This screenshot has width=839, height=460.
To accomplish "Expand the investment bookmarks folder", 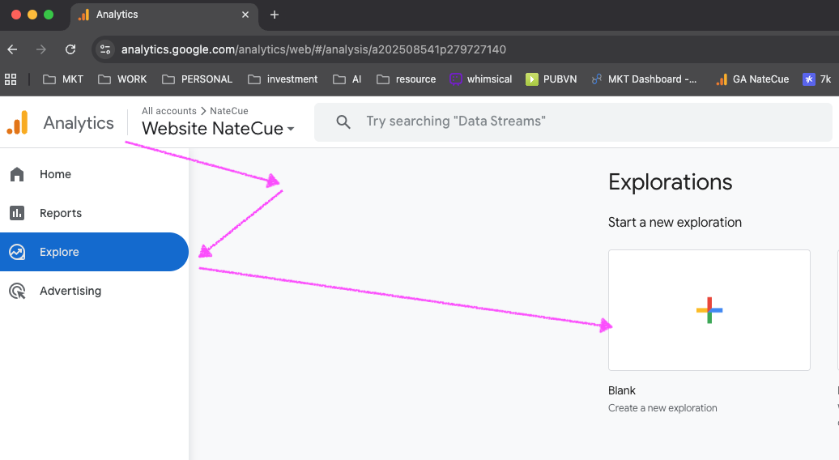I will (283, 79).
